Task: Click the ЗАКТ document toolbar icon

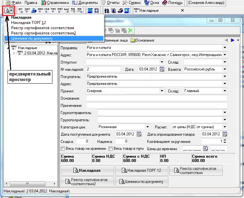Action: point(27,10)
